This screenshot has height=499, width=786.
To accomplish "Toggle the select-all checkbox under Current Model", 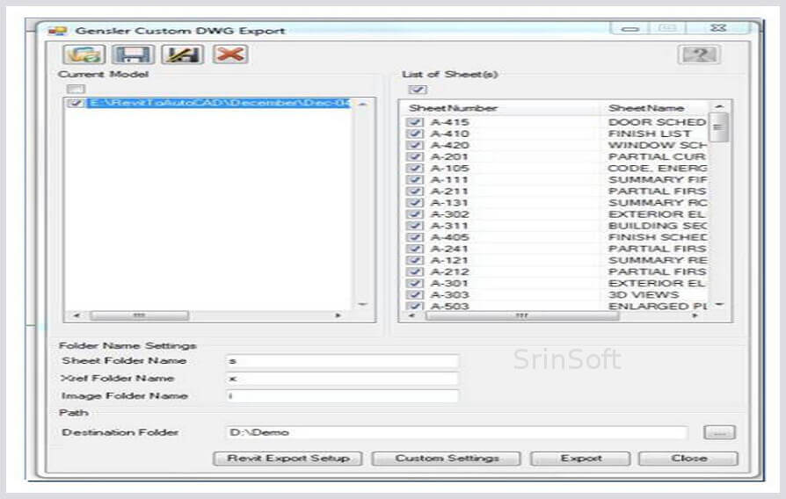I will (x=76, y=90).
